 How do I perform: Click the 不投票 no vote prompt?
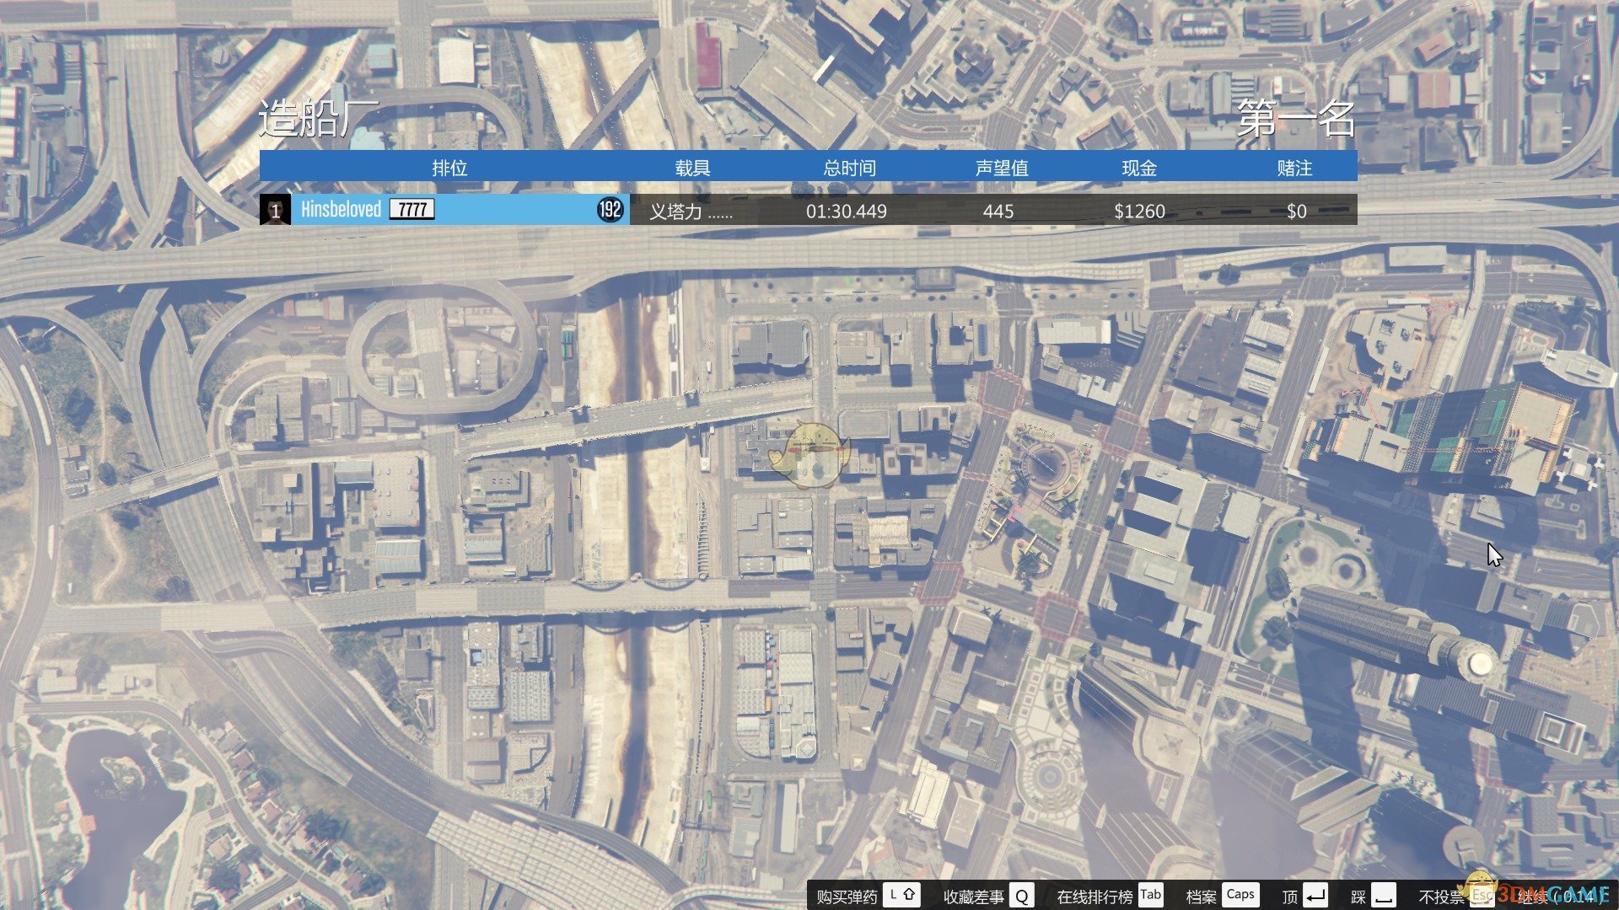1442,897
